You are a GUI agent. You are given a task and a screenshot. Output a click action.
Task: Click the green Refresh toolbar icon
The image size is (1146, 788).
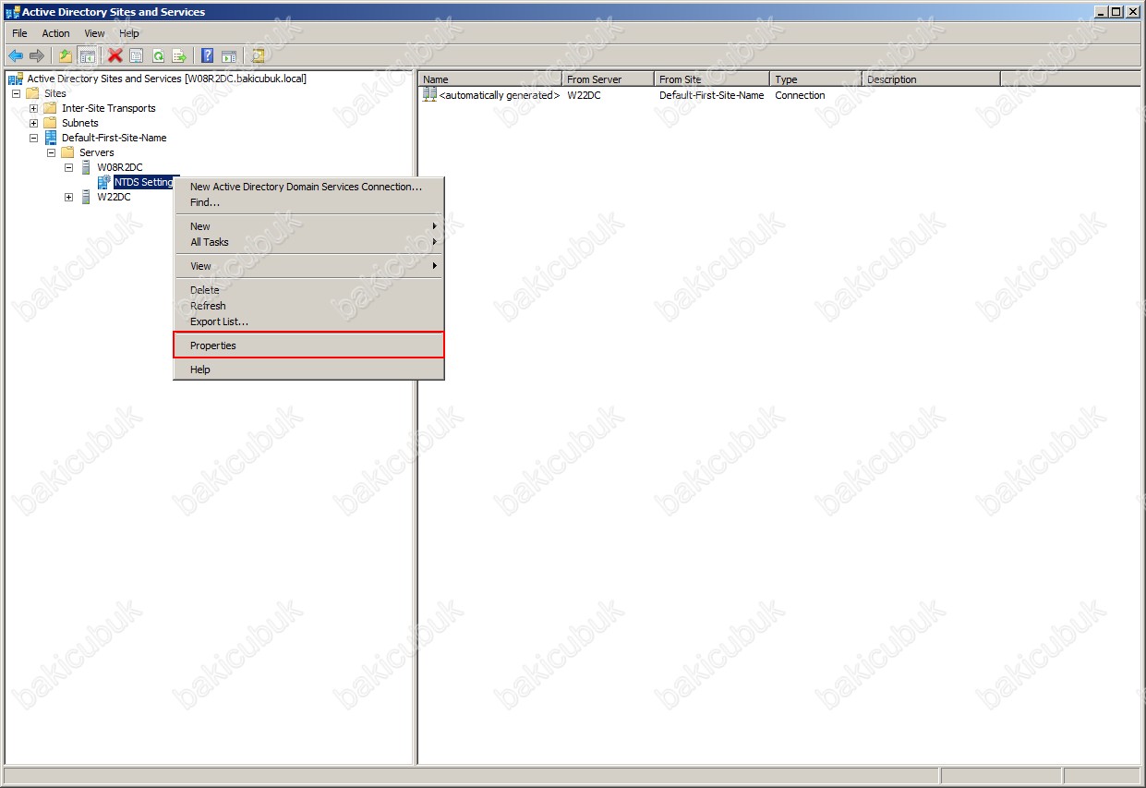[x=158, y=55]
